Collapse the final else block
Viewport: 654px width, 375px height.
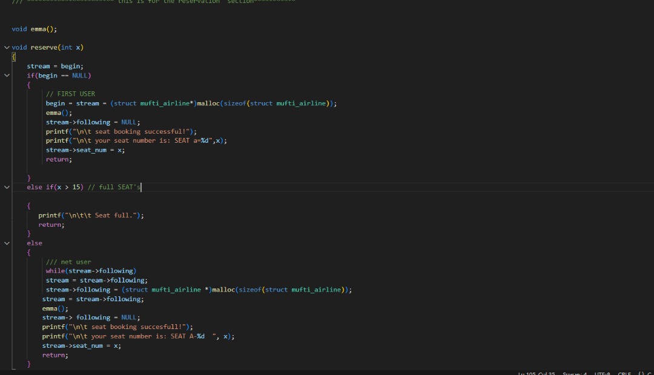click(x=6, y=243)
